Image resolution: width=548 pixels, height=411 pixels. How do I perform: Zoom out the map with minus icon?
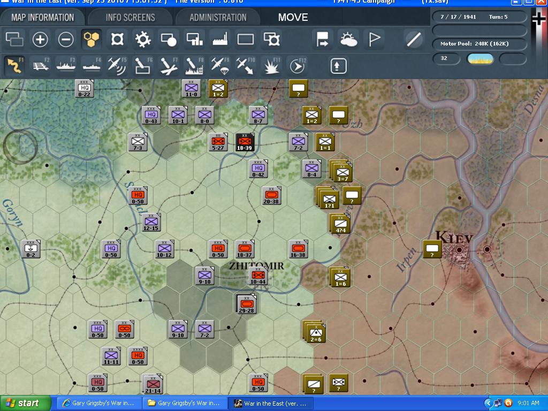(66, 39)
